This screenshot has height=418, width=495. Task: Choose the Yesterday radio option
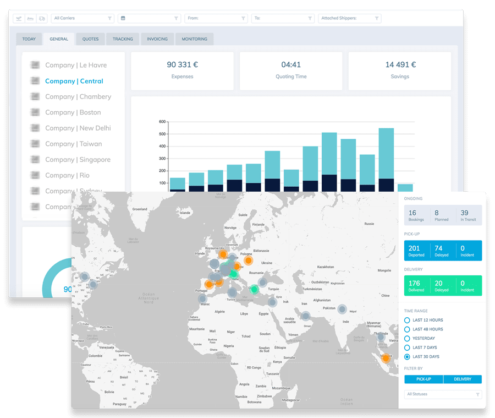[x=408, y=338]
